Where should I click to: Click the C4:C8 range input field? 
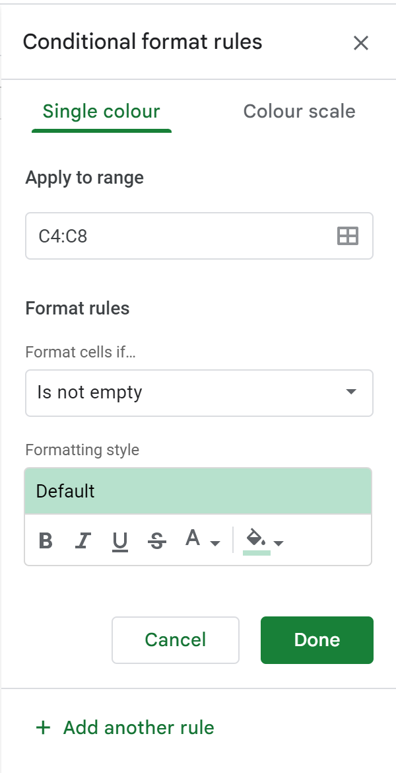click(165, 236)
